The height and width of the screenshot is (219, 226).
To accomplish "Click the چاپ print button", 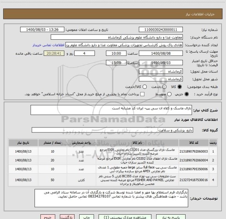I will click(x=87, y=217).
